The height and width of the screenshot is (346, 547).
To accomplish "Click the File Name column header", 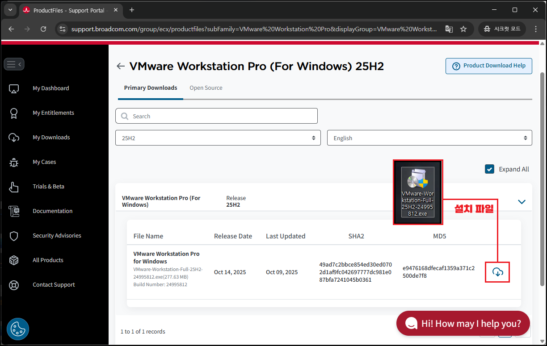I will 148,236.
